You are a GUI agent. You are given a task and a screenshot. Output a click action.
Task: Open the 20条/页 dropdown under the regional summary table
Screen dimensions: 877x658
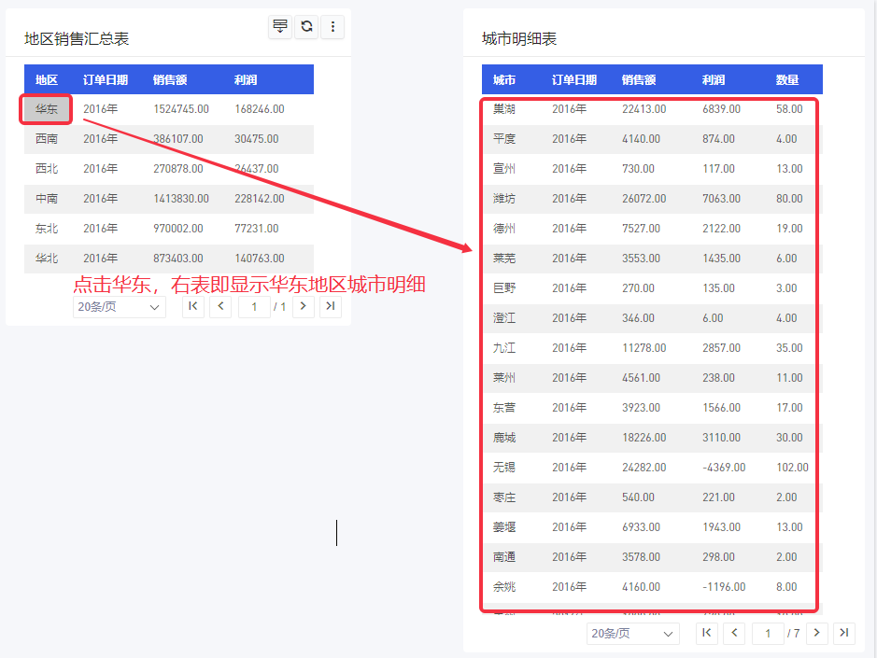(x=119, y=306)
